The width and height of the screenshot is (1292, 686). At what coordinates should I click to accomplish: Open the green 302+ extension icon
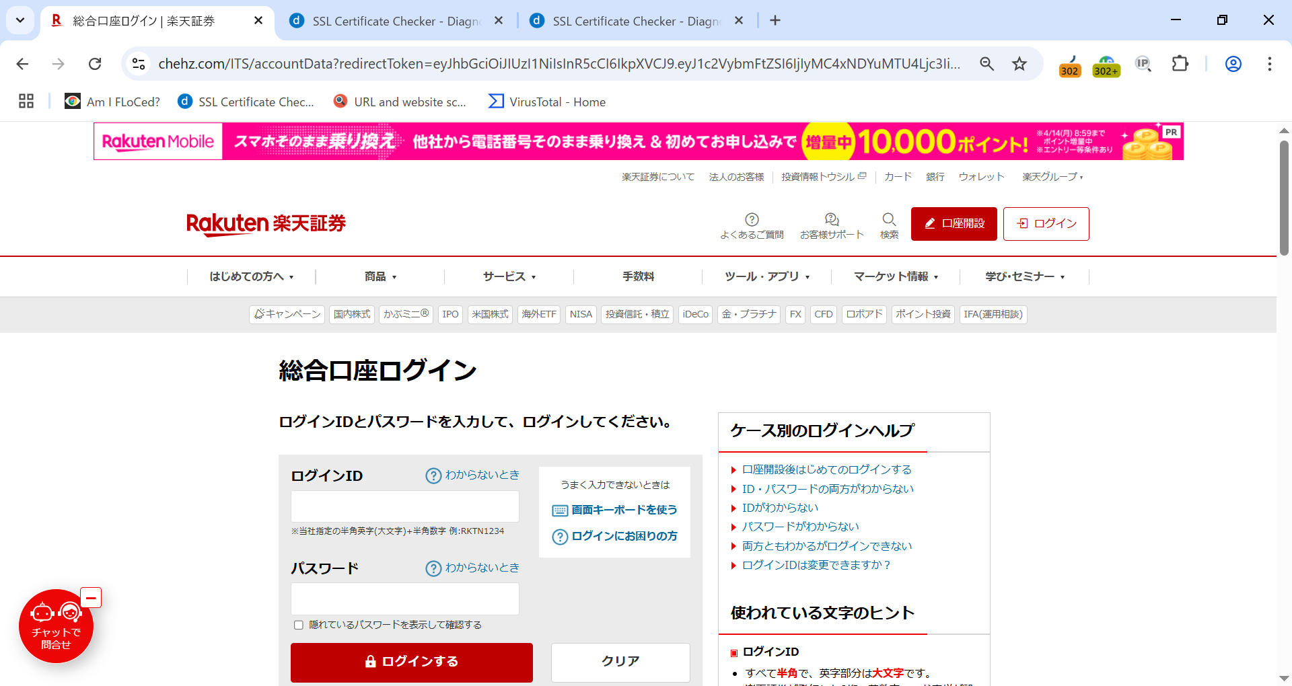point(1106,65)
